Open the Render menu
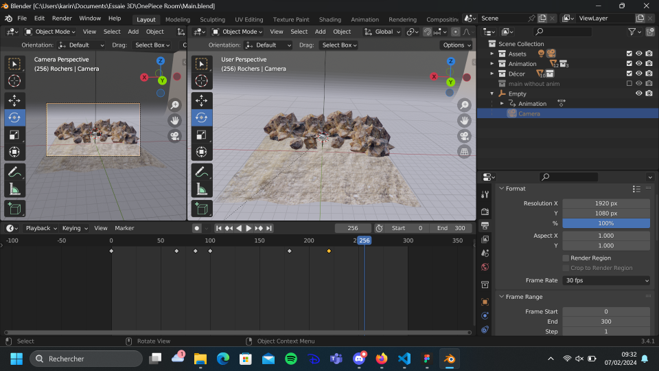This screenshot has height=371, width=659. (x=62, y=19)
